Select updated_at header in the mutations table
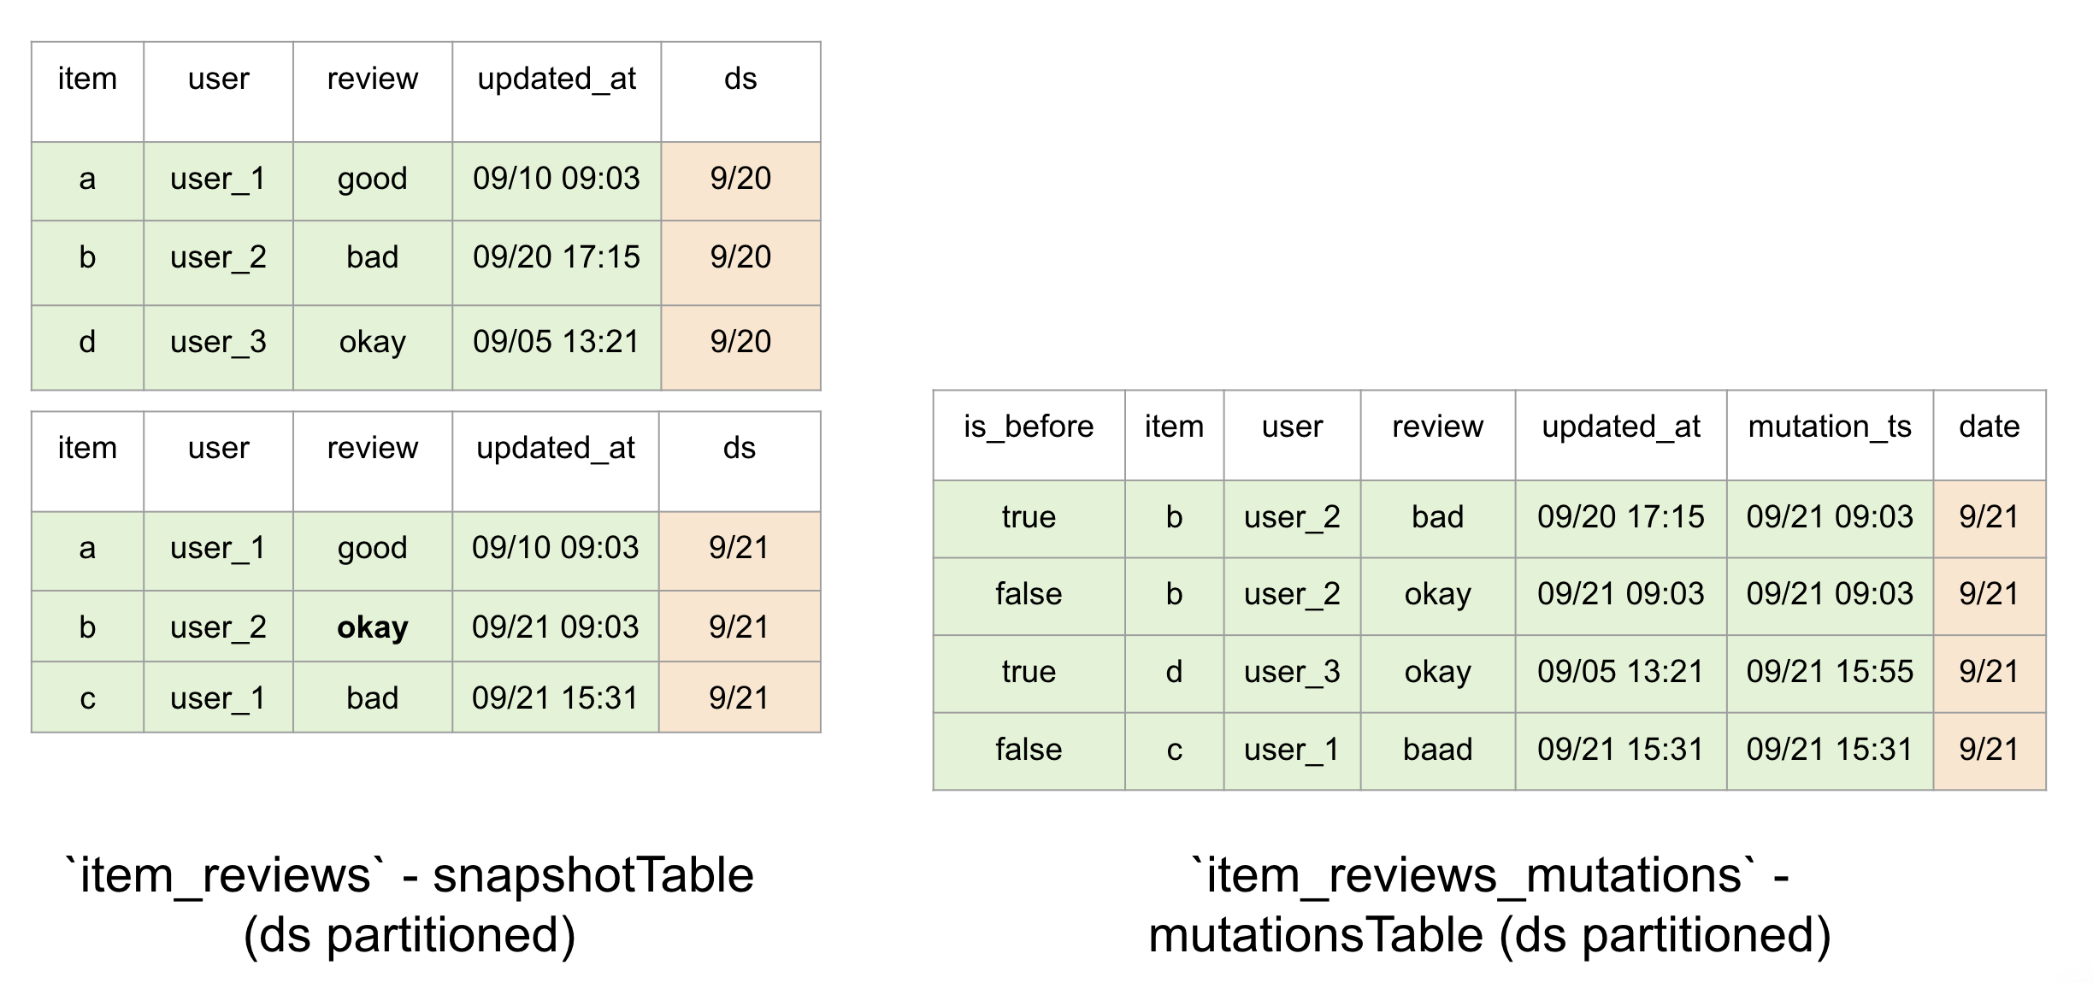The width and height of the screenshot is (2093, 983). tap(1620, 427)
